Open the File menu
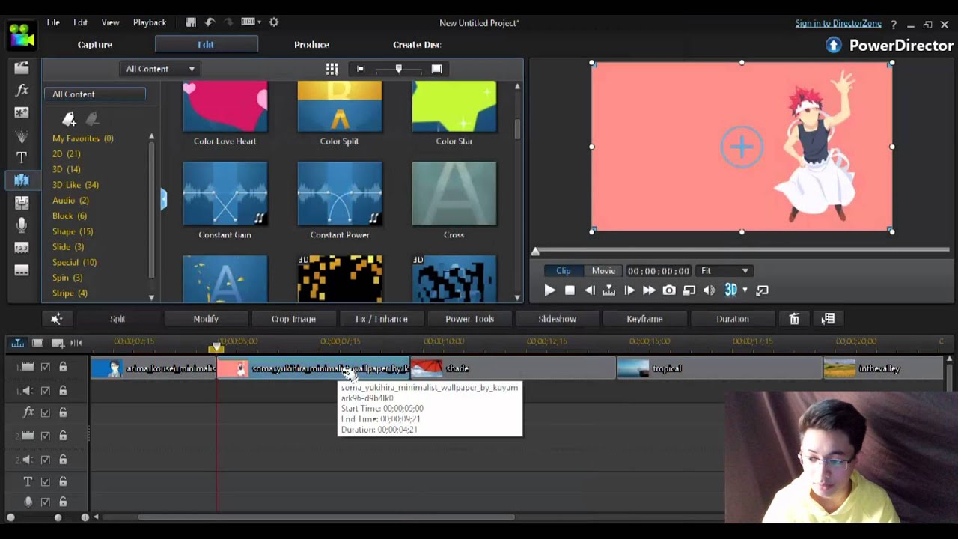 click(x=53, y=23)
